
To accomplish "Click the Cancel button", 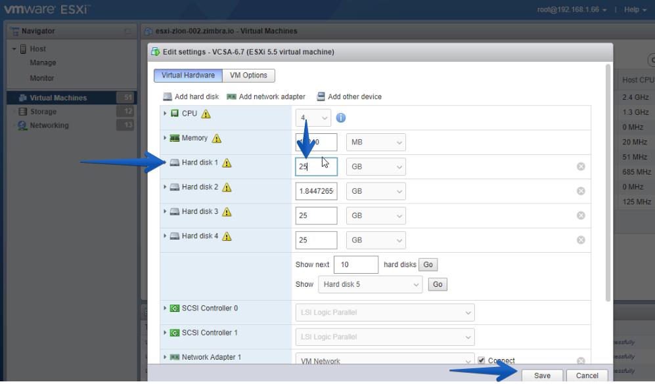I will click(587, 375).
